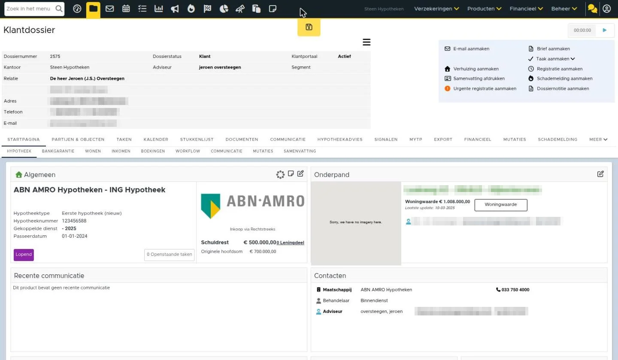Open the note icon in Algemeen panel
This screenshot has width=618, height=360.
click(x=291, y=174)
